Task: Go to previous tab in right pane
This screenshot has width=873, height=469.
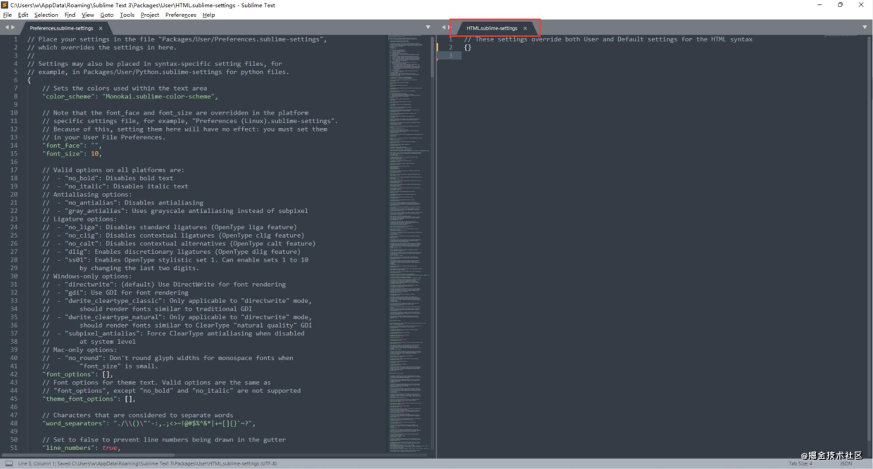Action: click(443, 27)
